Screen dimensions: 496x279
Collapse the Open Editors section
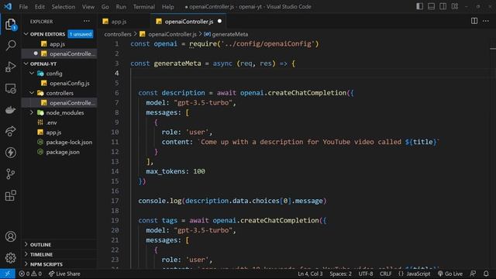(26, 34)
